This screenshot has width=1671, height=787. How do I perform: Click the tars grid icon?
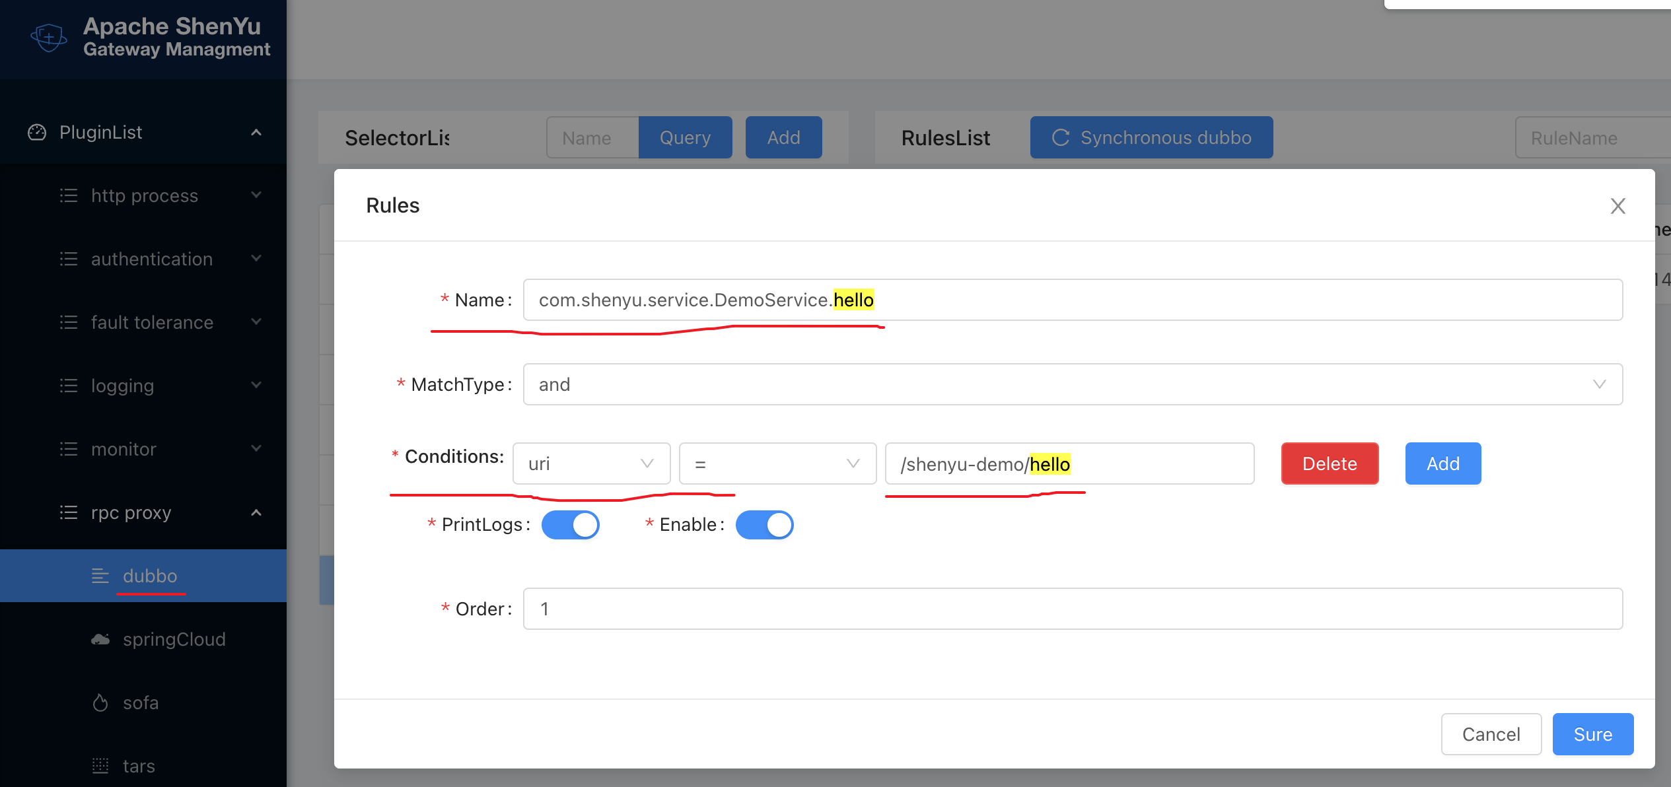pyautogui.click(x=100, y=765)
